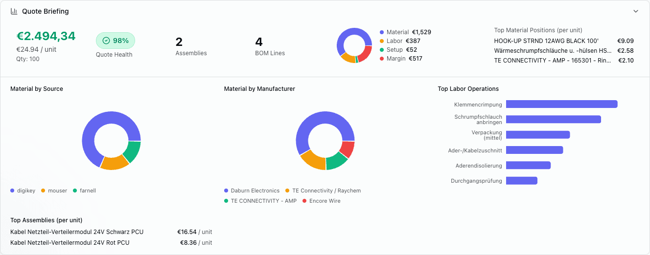This screenshot has height=255, width=650.
Task: Click the Material by Manufacturer heading
Action: [259, 89]
